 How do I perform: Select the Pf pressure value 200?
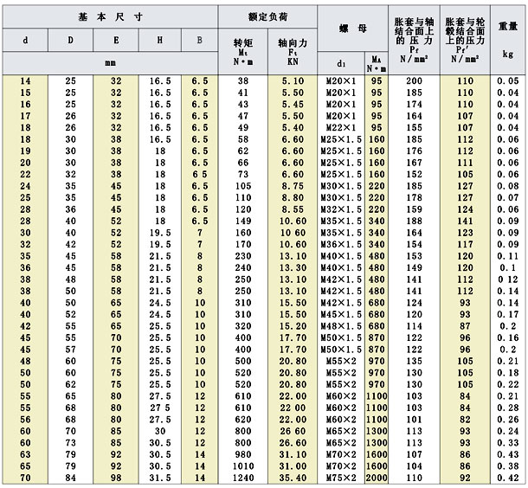point(414,80)
